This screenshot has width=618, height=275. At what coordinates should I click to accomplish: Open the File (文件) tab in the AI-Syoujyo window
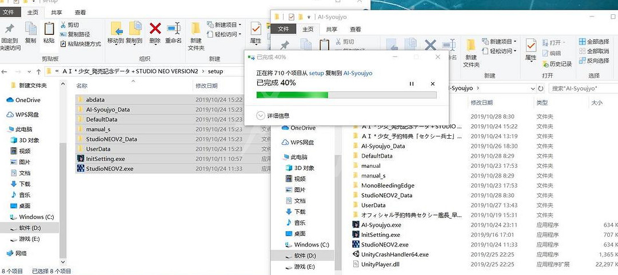(283, 29)
